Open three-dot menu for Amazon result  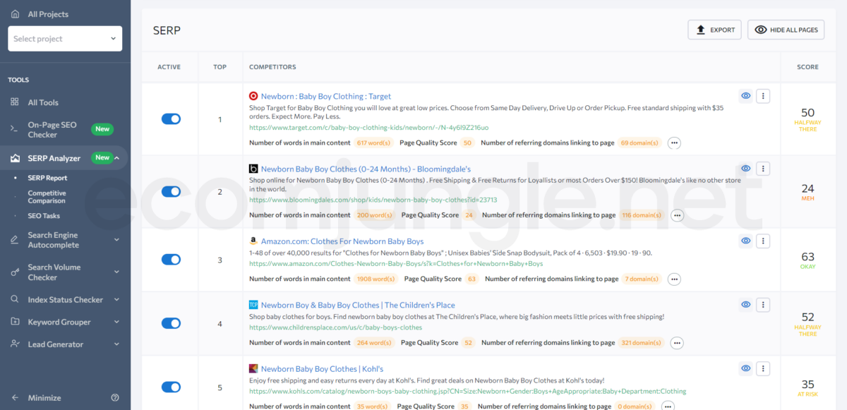pyautogui.click(x=762, y=241)
